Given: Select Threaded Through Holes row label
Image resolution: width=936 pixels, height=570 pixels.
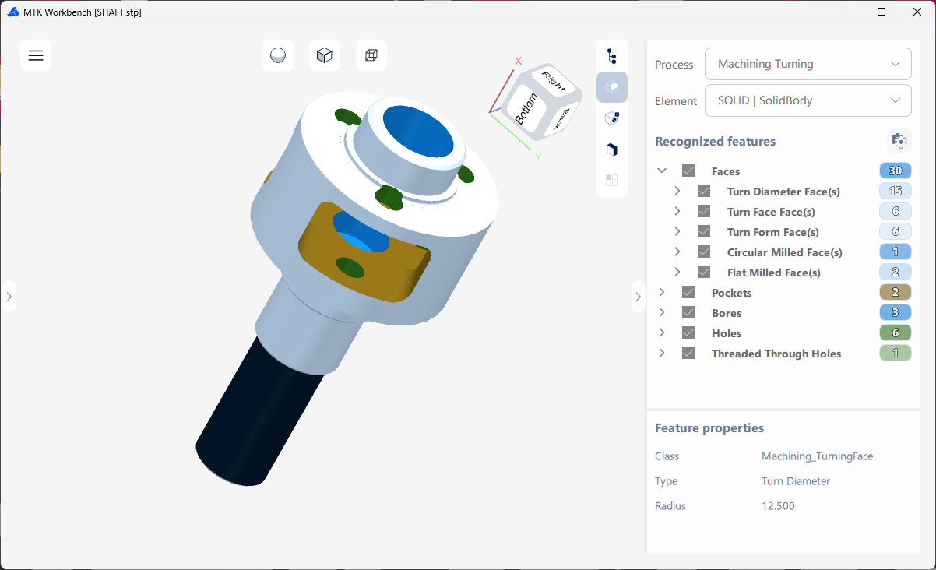Looking at the screenshot, I should pos(776,354).
